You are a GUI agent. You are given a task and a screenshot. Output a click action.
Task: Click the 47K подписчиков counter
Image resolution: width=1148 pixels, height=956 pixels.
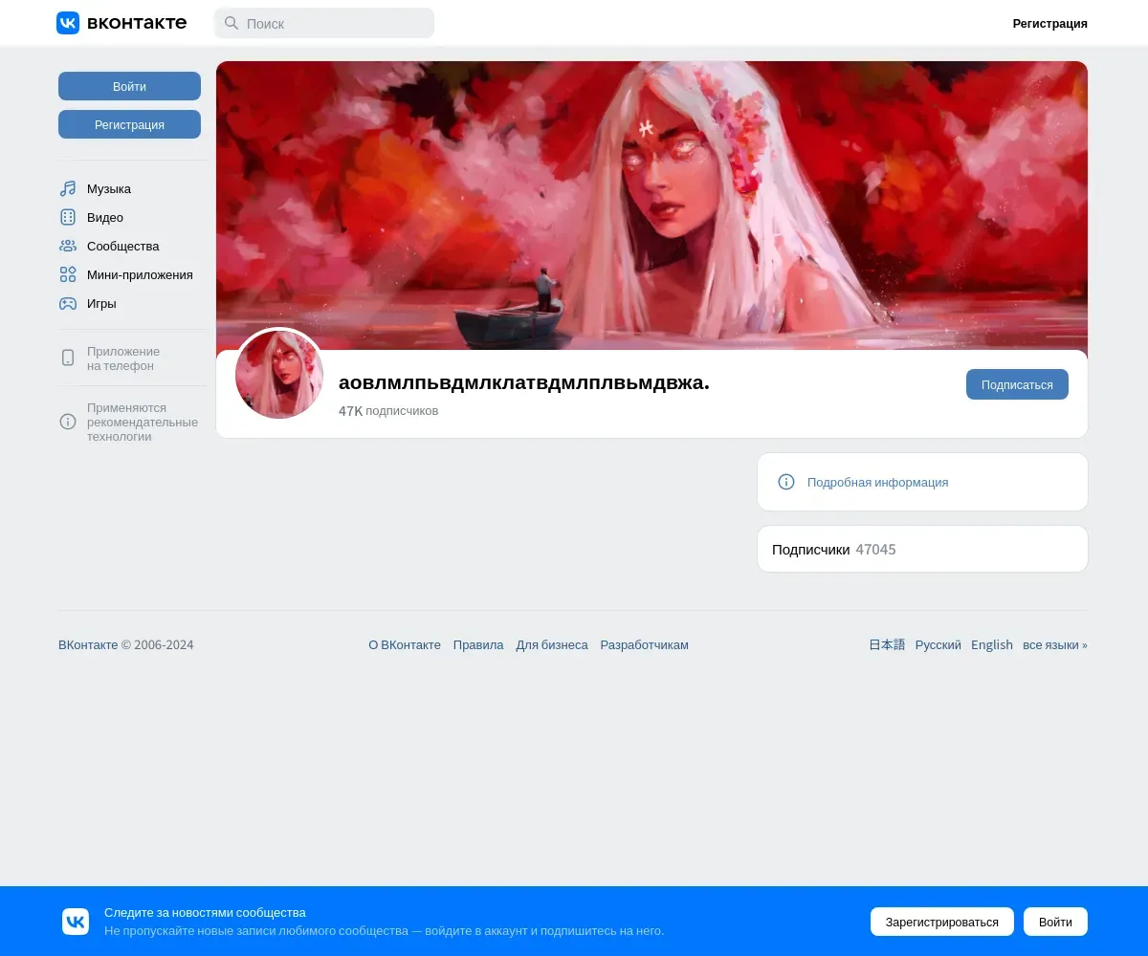click(388, 411)
